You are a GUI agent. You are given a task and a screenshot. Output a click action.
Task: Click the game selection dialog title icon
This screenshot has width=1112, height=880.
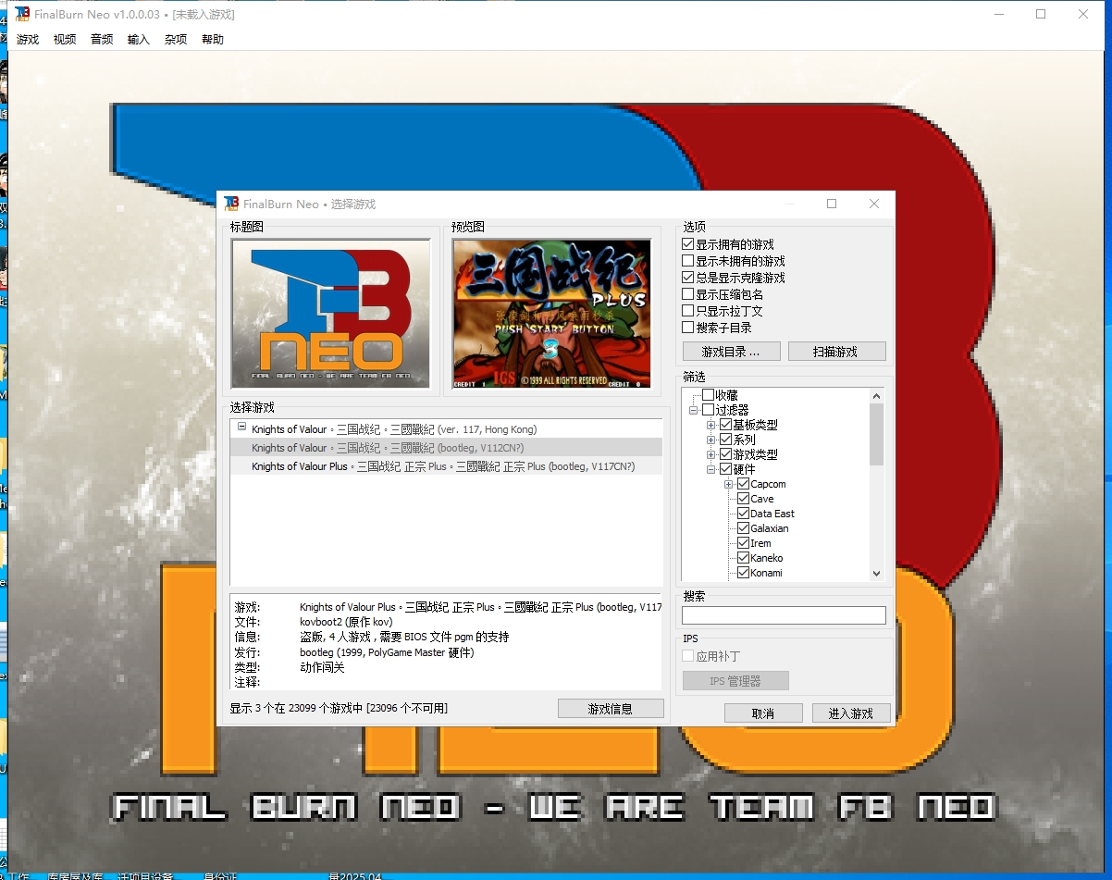[x=232, y=204]
